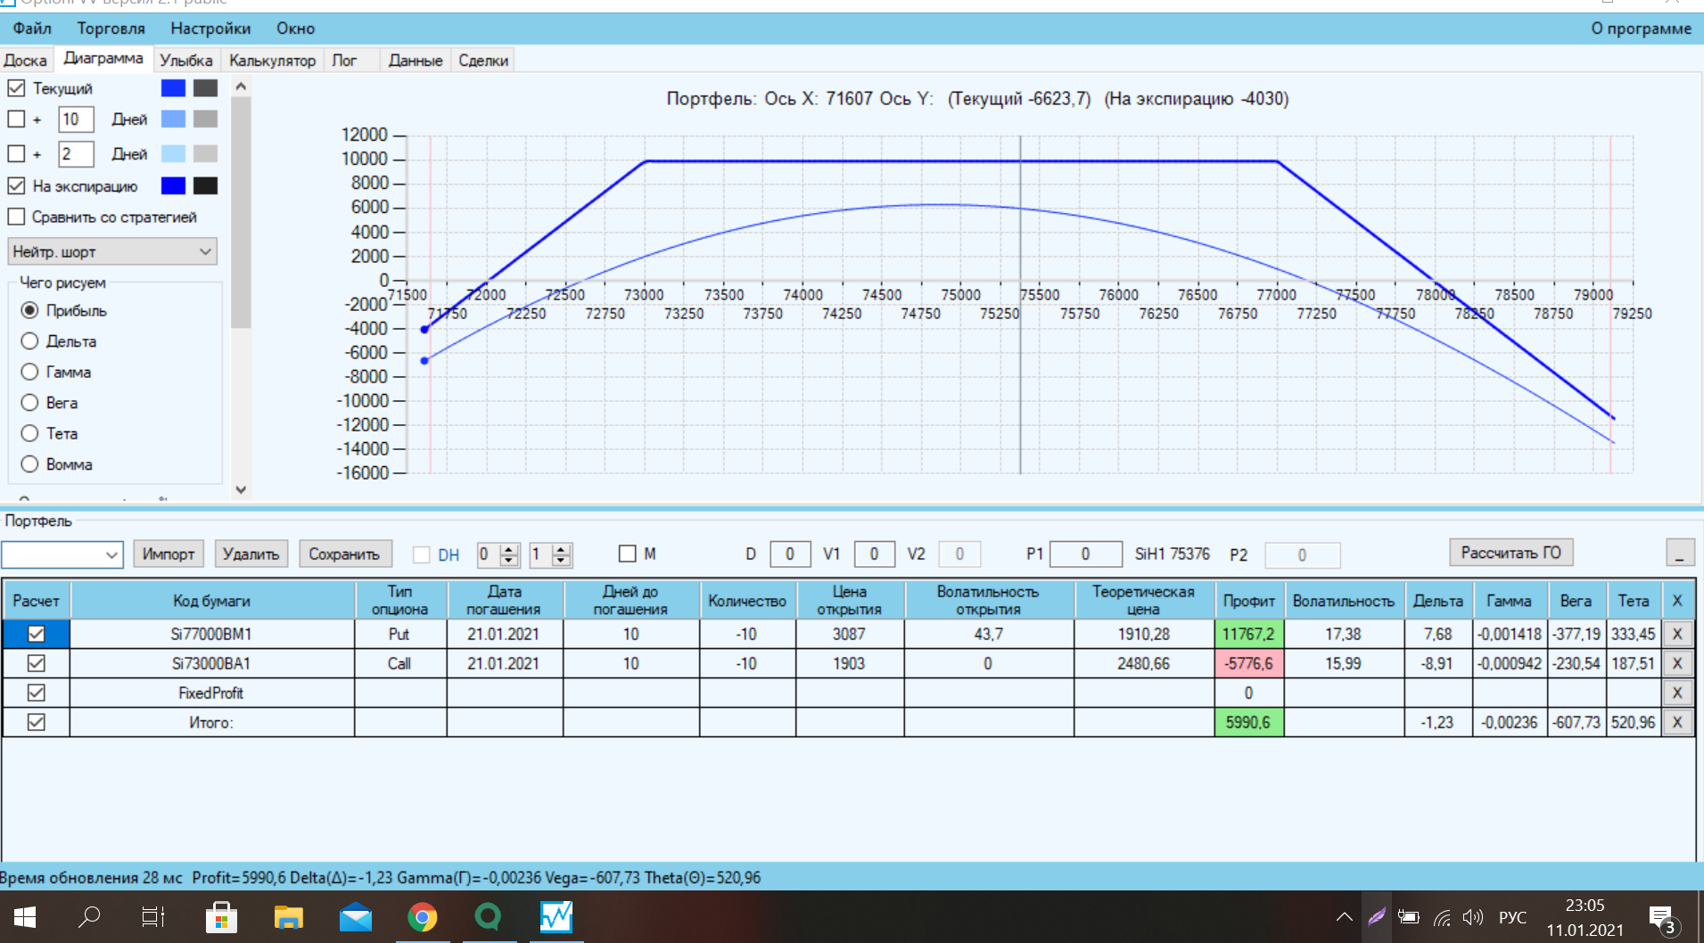This screenshot has width=1704, height=943.
Task: Click the Удалить button
Action: (x=251, y=554)
